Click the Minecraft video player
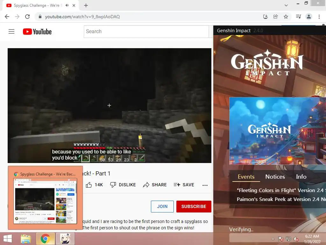Screen dimensions: 326x245 110,105
